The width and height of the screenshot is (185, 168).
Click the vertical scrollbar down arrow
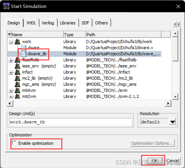coord(175,97)
